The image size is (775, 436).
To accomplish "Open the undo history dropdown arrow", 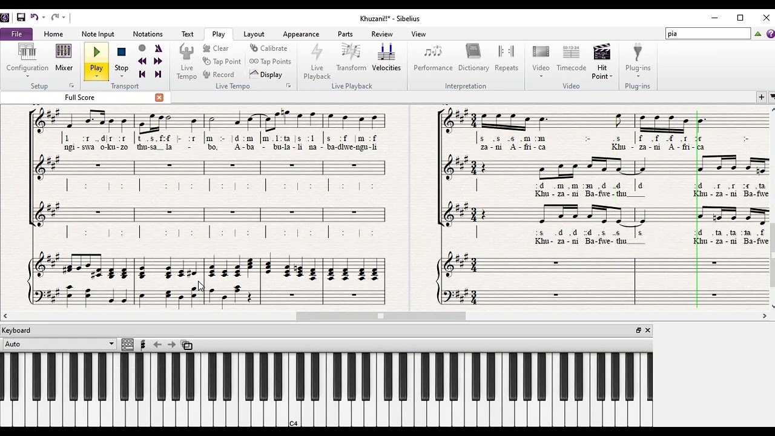I will coord(44,18).
